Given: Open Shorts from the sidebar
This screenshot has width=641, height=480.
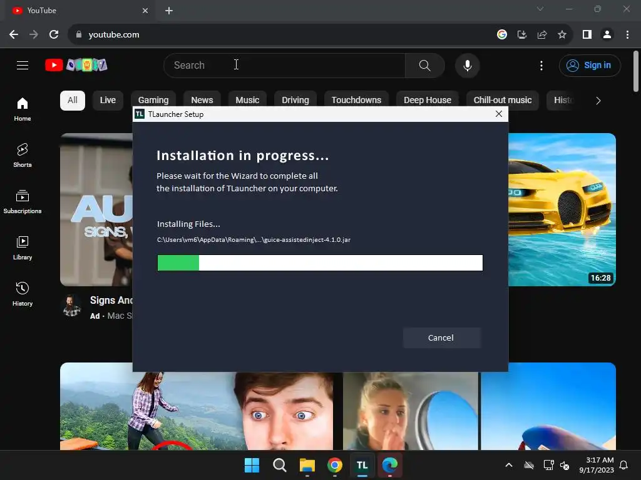Looking at the screenshot, I should (x=23, y=156).
